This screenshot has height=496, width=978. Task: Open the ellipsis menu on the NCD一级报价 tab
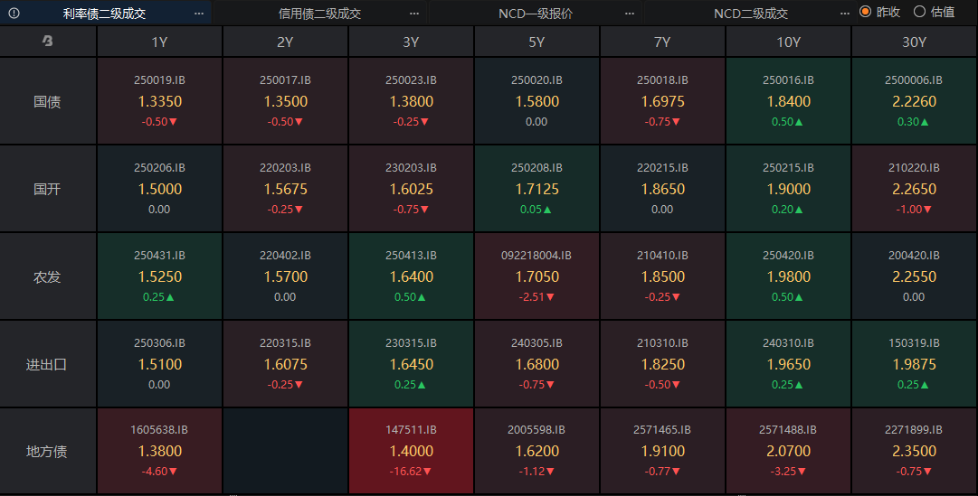[x=630, y=14]
